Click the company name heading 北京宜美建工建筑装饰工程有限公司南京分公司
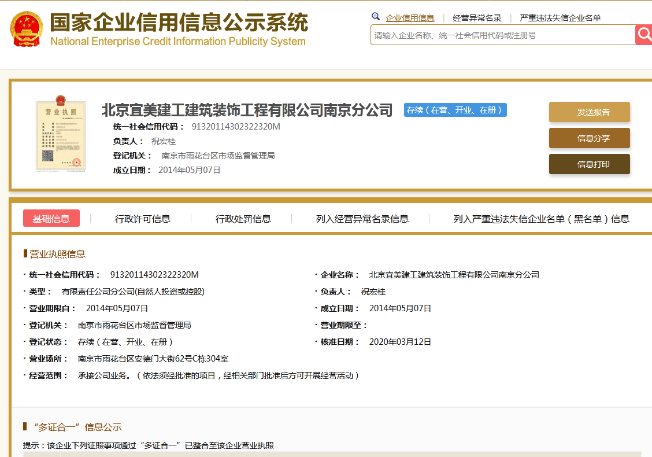The height and width of the screenshot is (457, 652). (x=247, y=110)
